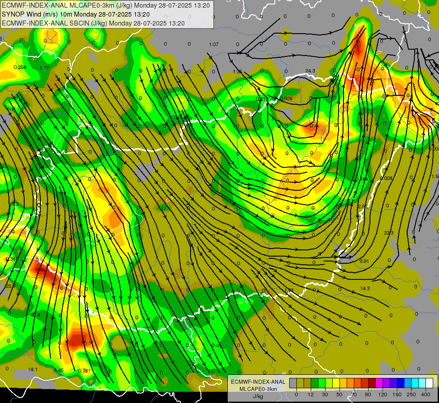Viewport: 439px width, 403px height.
Task: Click the 0 tick label under legend scale
Action: click(x=296, y=394)
